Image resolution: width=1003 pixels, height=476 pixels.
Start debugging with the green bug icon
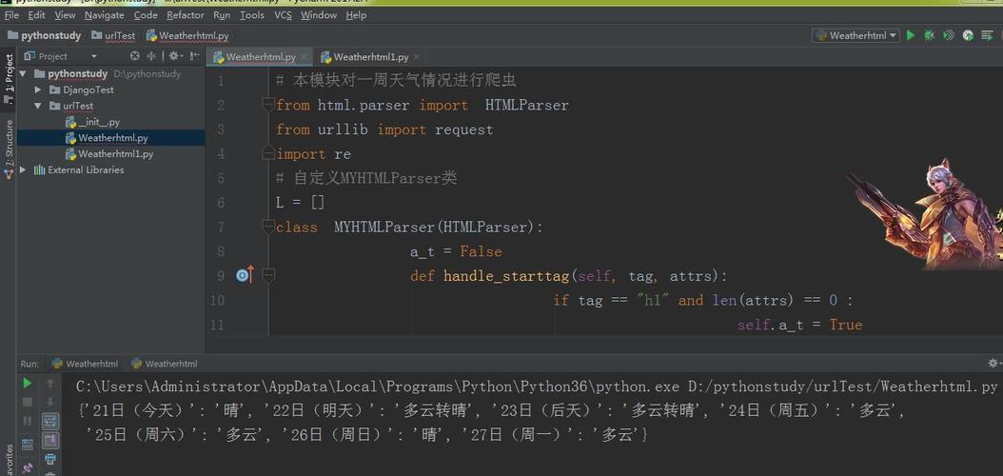tap(930, 36)
